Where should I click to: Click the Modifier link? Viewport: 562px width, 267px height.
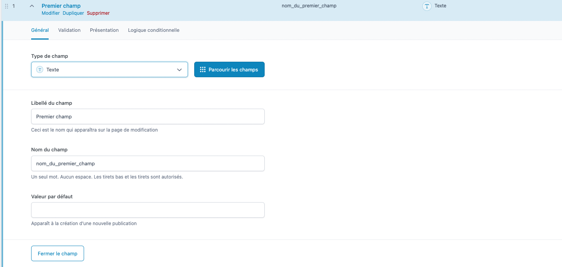coord(51,13)
